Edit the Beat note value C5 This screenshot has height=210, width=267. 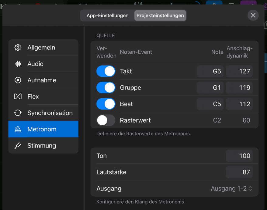[x=210, y=104]
